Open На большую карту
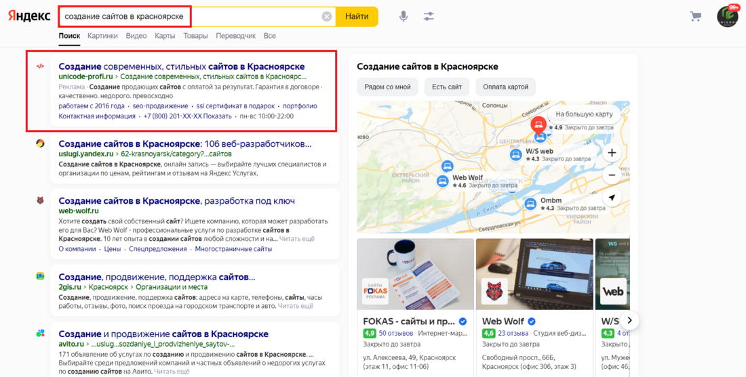This screenshot has width=746, height=377. point(584,114)
